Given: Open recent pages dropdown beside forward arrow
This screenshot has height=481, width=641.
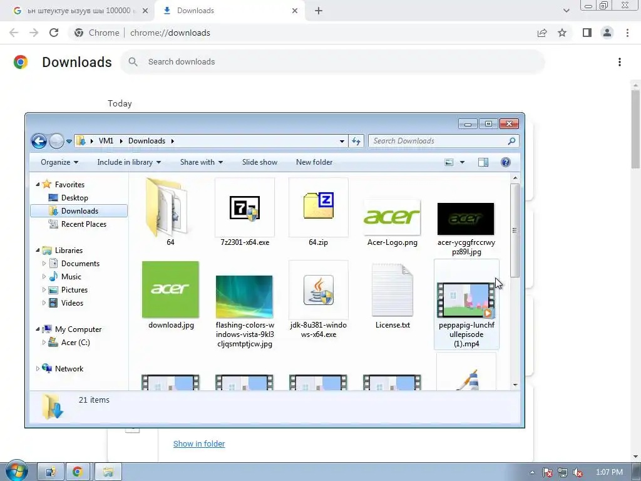Looking at the screenshot, I should 69,142.
